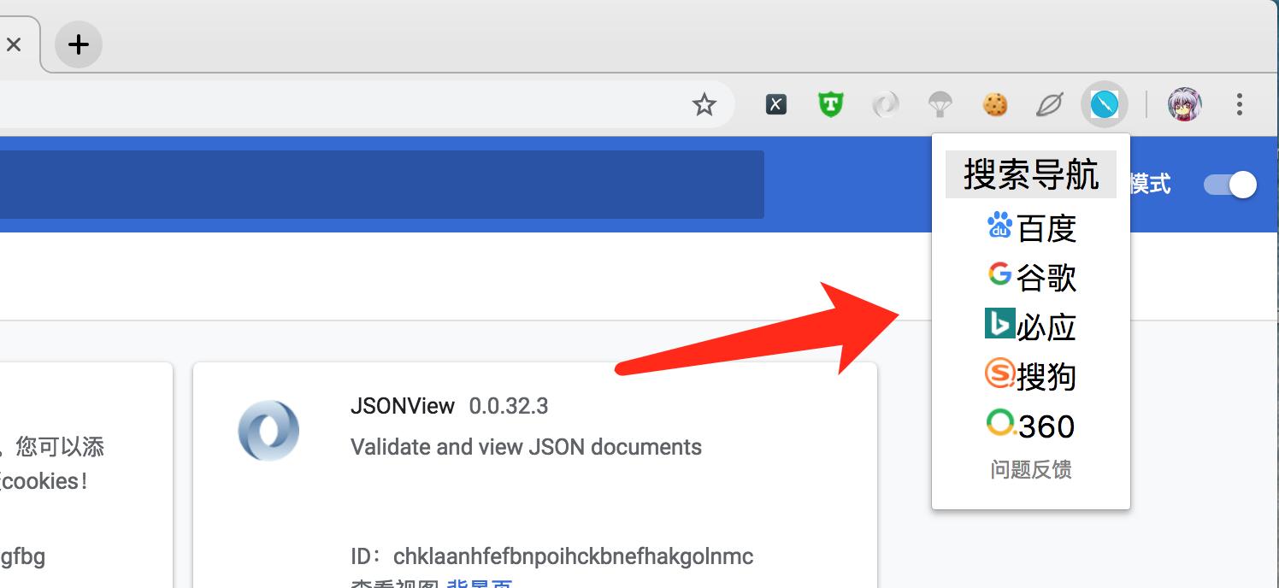Select 谷歌 in the search popup
The height and width of the screenshot is (588, 1279).
coord(1046,278)
